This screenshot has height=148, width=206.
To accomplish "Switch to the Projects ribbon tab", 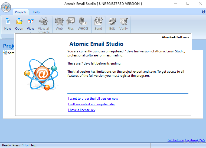I will click(x=21, y=12).
